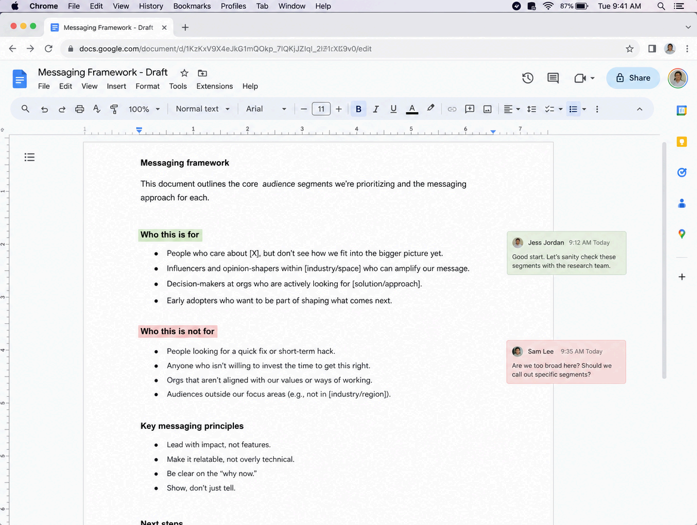Open macOS Control Center
The image size is (697, 525).
point(679,6)
